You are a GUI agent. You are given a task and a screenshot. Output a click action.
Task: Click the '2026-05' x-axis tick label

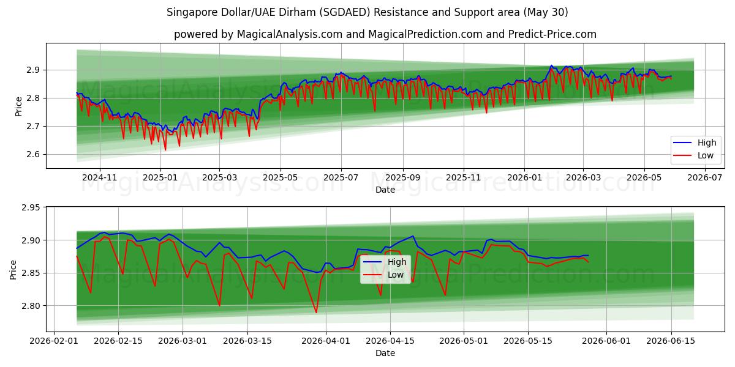pyautogui.click(x=644, y=177)
